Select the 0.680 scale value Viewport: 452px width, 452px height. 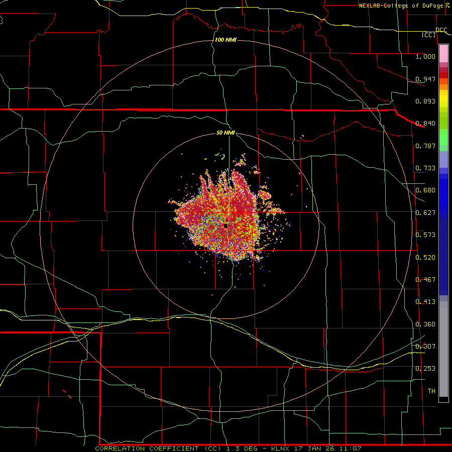[425, 190]
